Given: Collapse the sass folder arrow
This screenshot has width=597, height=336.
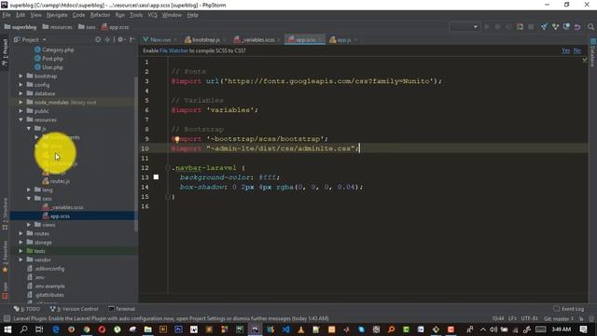Looking at the screenshot, I should (29, 199).
